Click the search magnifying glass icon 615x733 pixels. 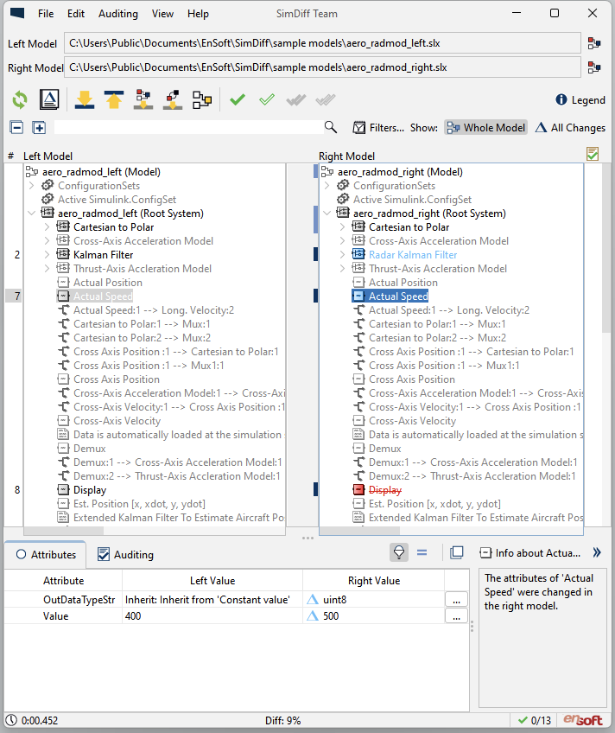click(331, 127)
